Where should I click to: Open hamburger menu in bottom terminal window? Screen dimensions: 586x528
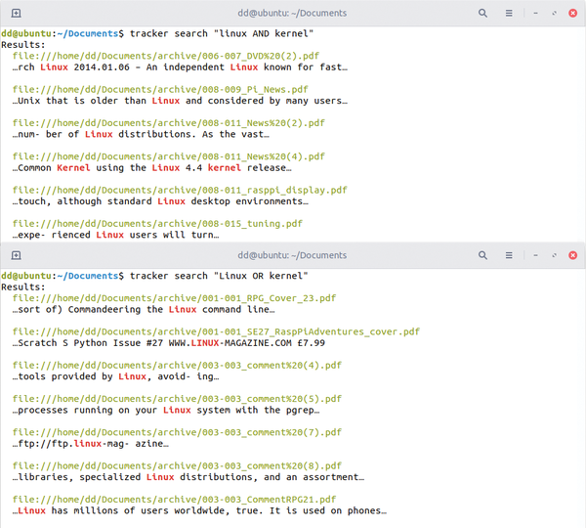point(509,255)
